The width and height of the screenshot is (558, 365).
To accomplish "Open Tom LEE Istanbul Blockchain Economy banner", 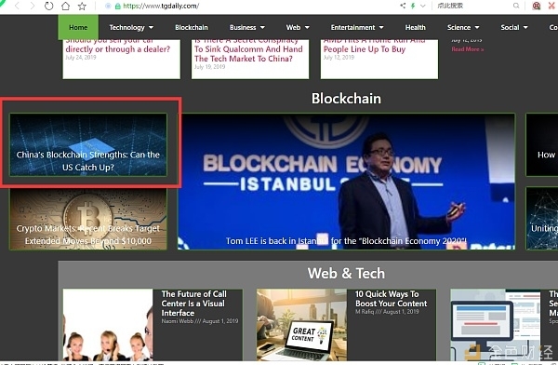I will pos(346,182).
